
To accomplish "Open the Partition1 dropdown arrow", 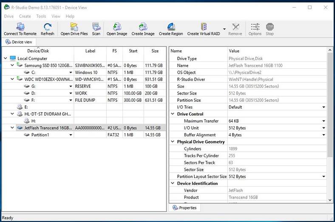I will (71, 135).
